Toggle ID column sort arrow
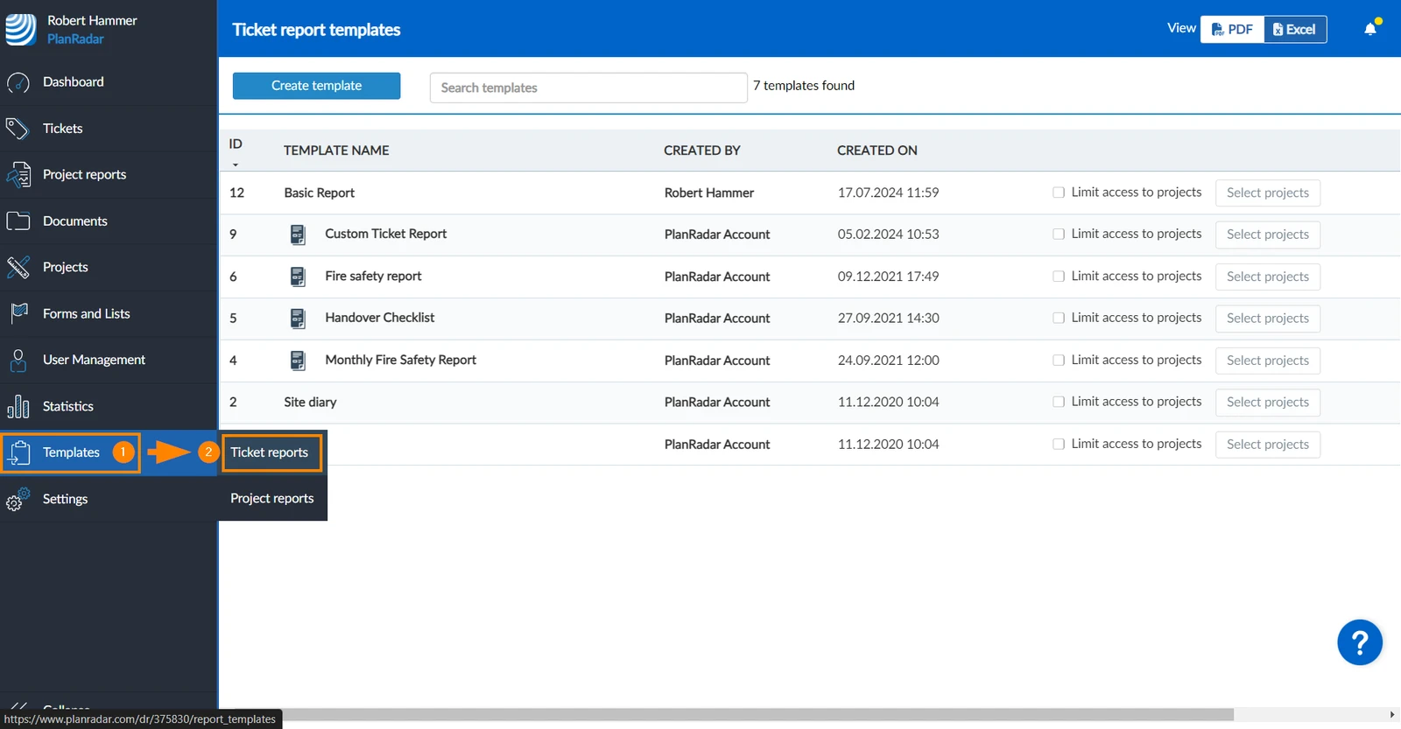 click(x=235, y=165)
